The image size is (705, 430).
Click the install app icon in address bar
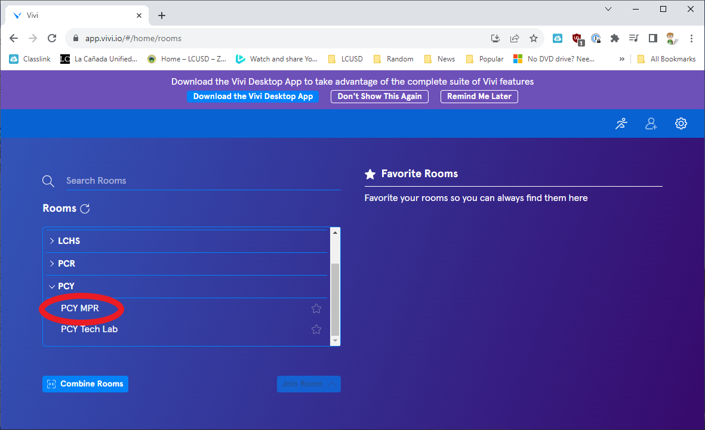pos(495,38)
